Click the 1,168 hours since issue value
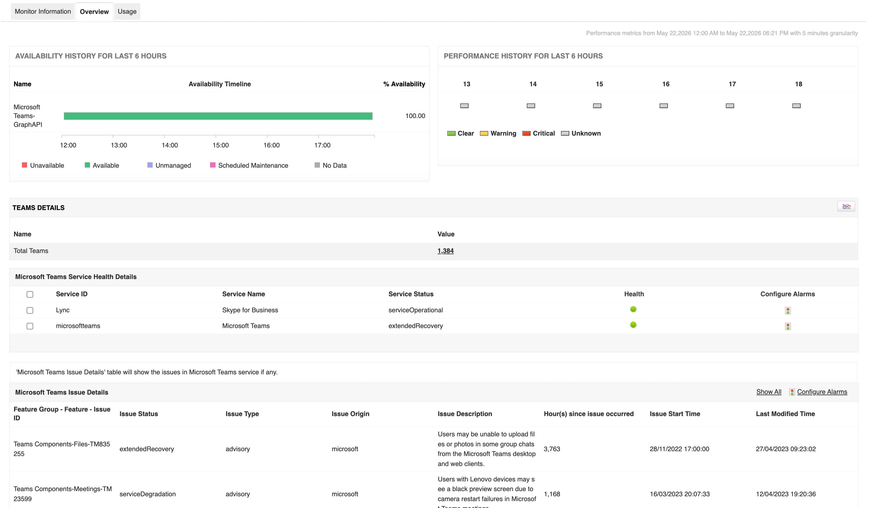This screenshot has height=508, width=872. click(552, 494)
